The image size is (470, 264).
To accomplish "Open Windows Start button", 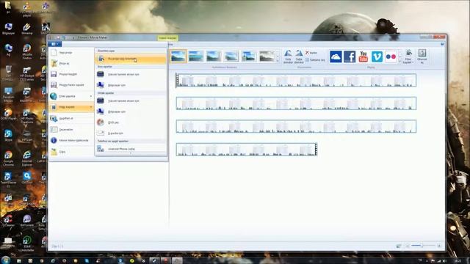I will tap(6, 260).
